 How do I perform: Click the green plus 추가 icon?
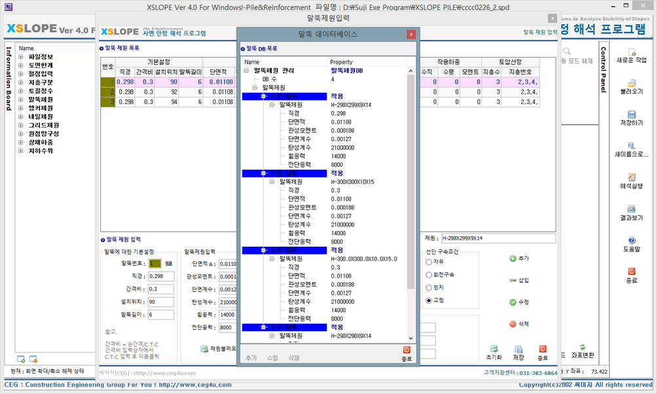tap(512, 259)
